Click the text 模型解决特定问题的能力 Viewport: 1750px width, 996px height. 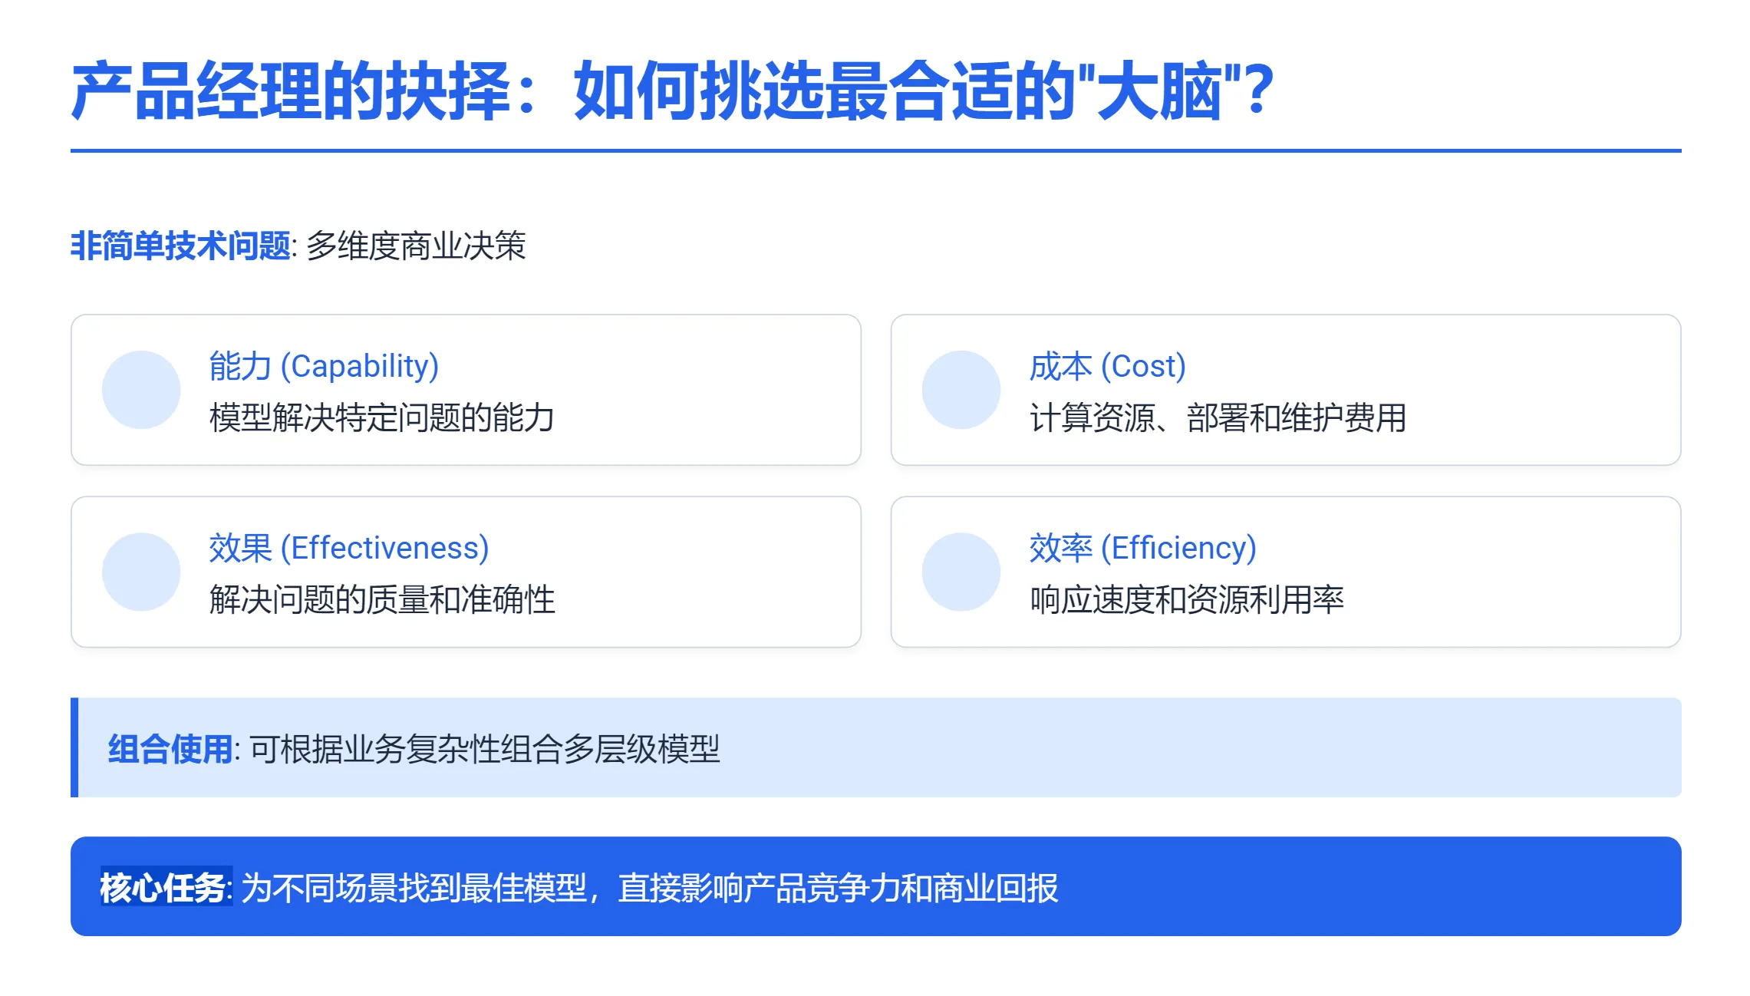tap(382, 417)
